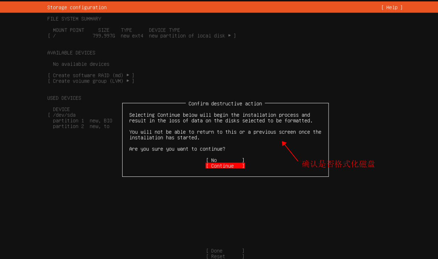The width and height of the screenshot is (438, 259).
Task: Click the 'FILE SYSTEM SUMMARY' heading
Action: [x=74, y=19]
